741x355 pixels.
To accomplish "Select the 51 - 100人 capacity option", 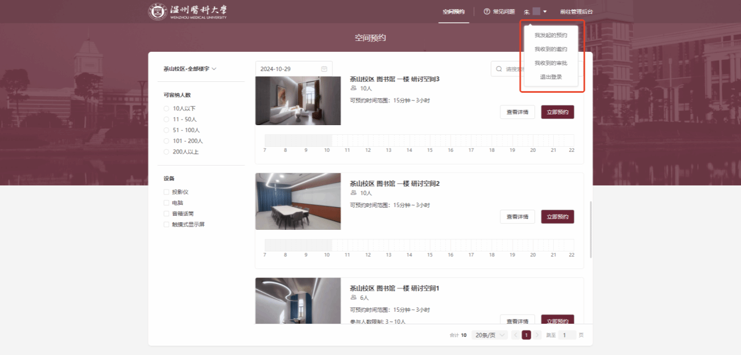I will coord(166,130).
